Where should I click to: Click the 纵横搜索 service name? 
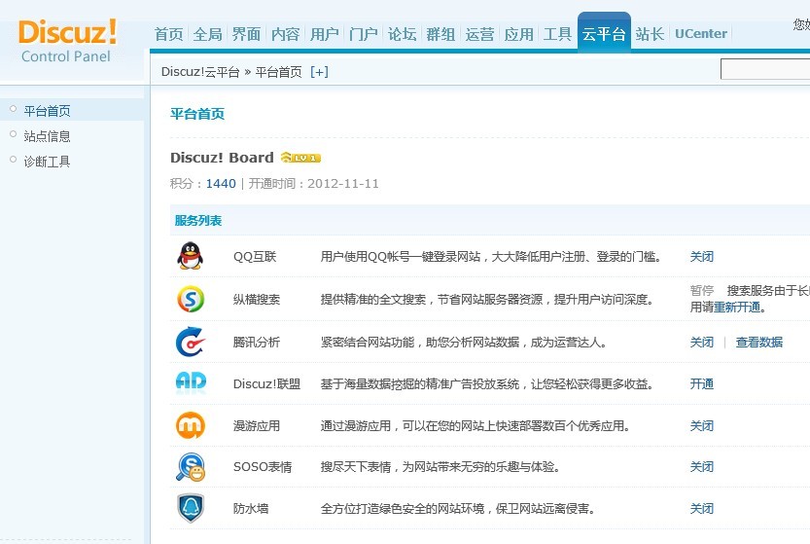coord(257,299)
